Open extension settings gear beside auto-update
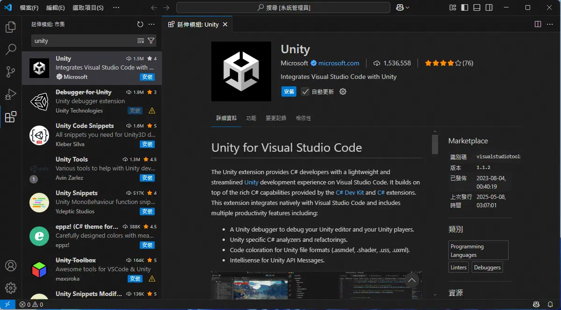561x310 pixels. click(x=342, y=92)
